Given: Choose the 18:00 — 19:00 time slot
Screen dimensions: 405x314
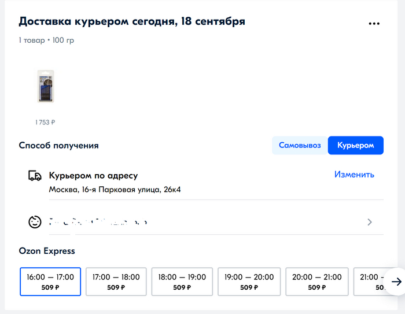Looking at the screenshot, I should pyautogui.click(x=182, y=282).
